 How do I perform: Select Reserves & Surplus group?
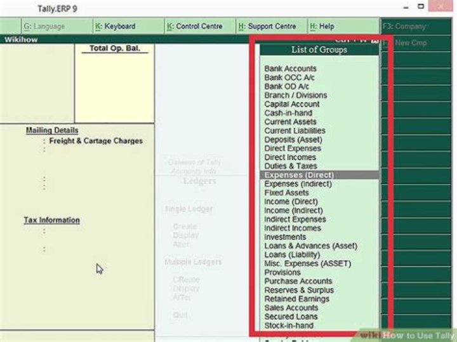(x=299, y=290)
